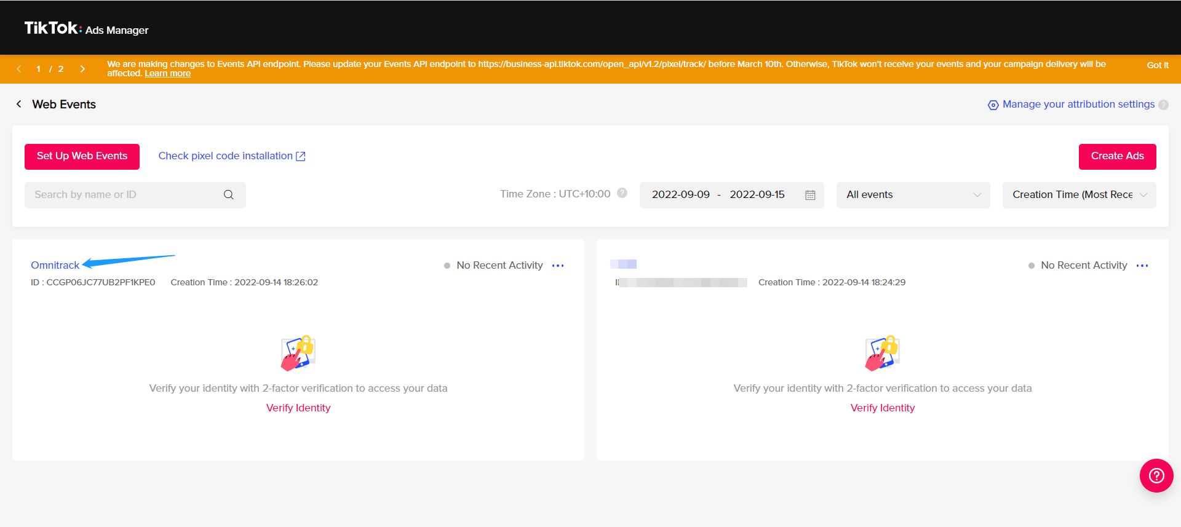Open more options for the second pixel
This screenshot has height=527, width=1181.
[x=1142, y=266]
